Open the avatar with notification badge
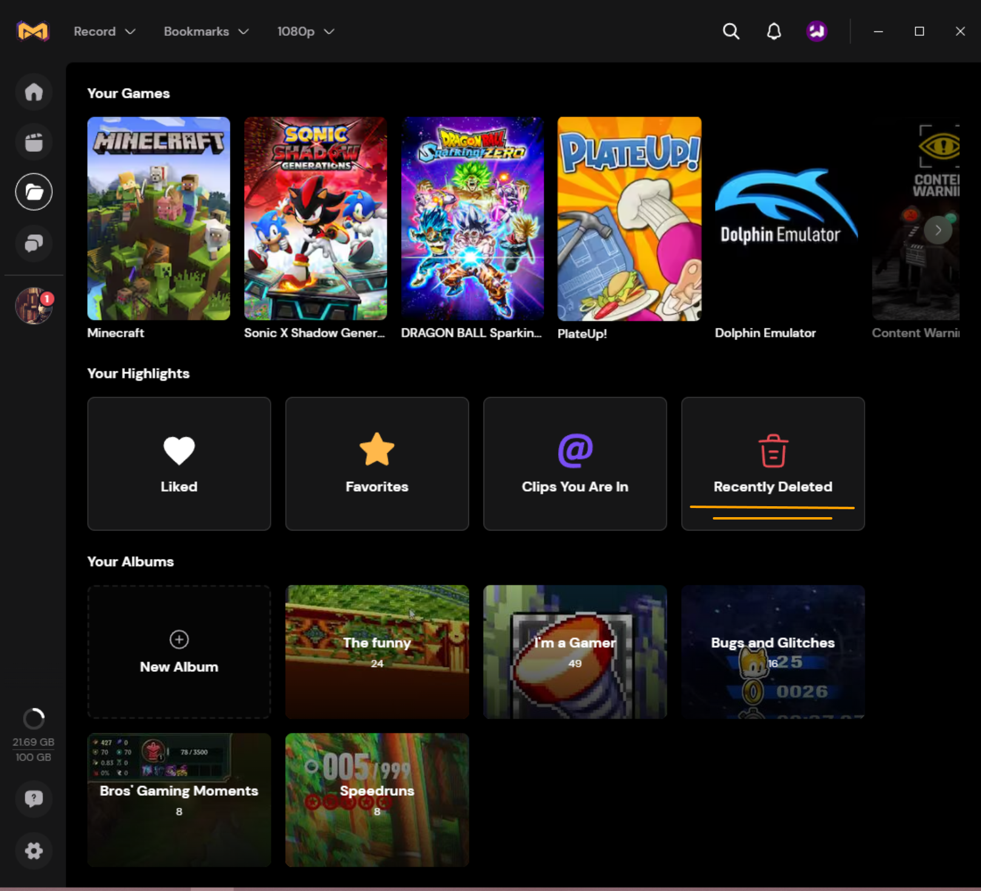Screen dimensions: 981x891 tap(34, 305)
